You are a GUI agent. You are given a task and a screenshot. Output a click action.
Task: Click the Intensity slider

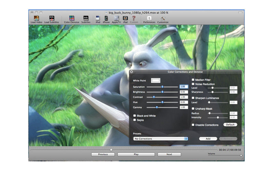pos(218,118)
